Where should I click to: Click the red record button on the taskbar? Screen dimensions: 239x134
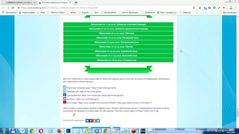coord(134,131)
